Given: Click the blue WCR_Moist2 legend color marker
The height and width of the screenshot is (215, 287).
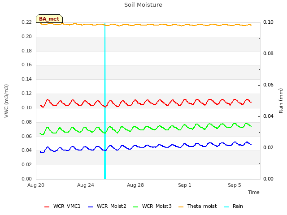Looking at the screenshot, I should coord(91,207).
